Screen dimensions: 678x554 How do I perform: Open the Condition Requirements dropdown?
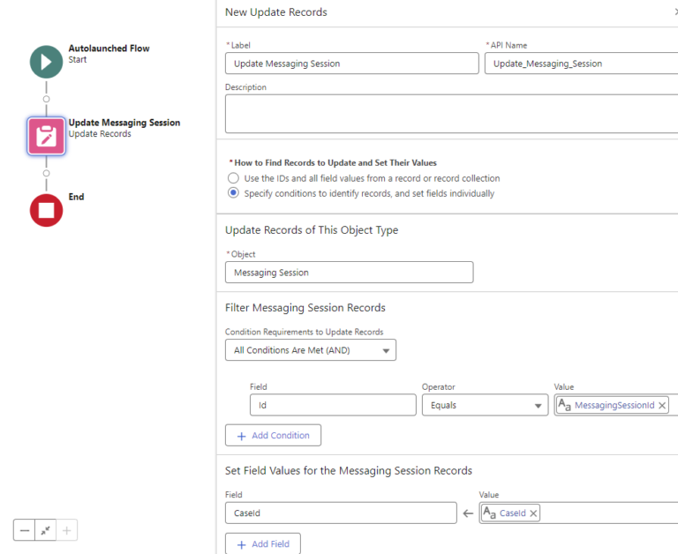(311, 350)
